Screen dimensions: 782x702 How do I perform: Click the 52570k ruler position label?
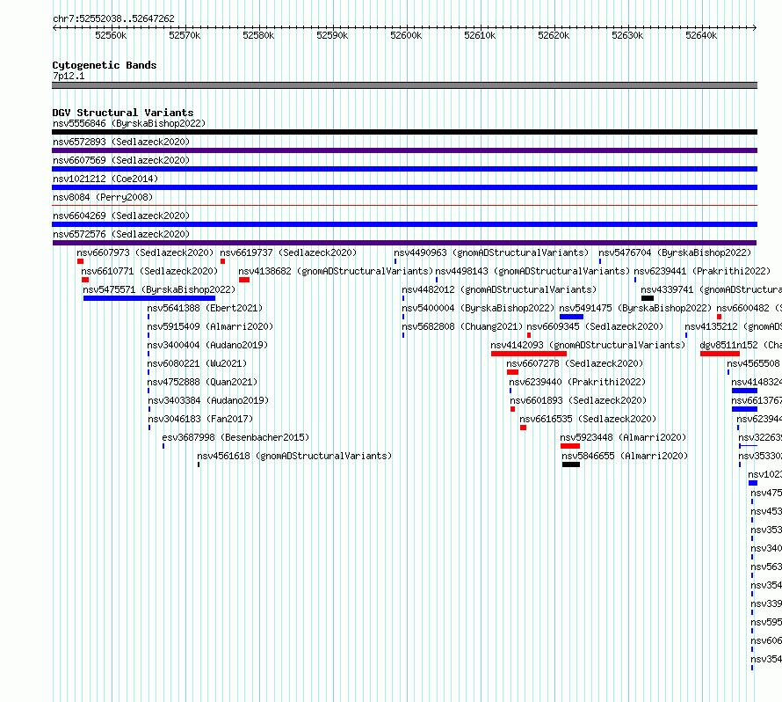[185, 35]
